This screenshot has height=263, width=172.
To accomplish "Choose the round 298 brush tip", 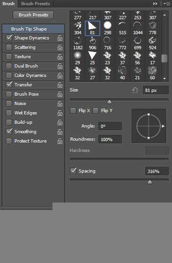I will coord(107,28).
